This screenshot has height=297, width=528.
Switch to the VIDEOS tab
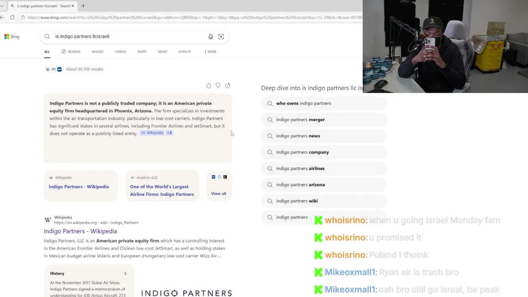pos(120,52)
